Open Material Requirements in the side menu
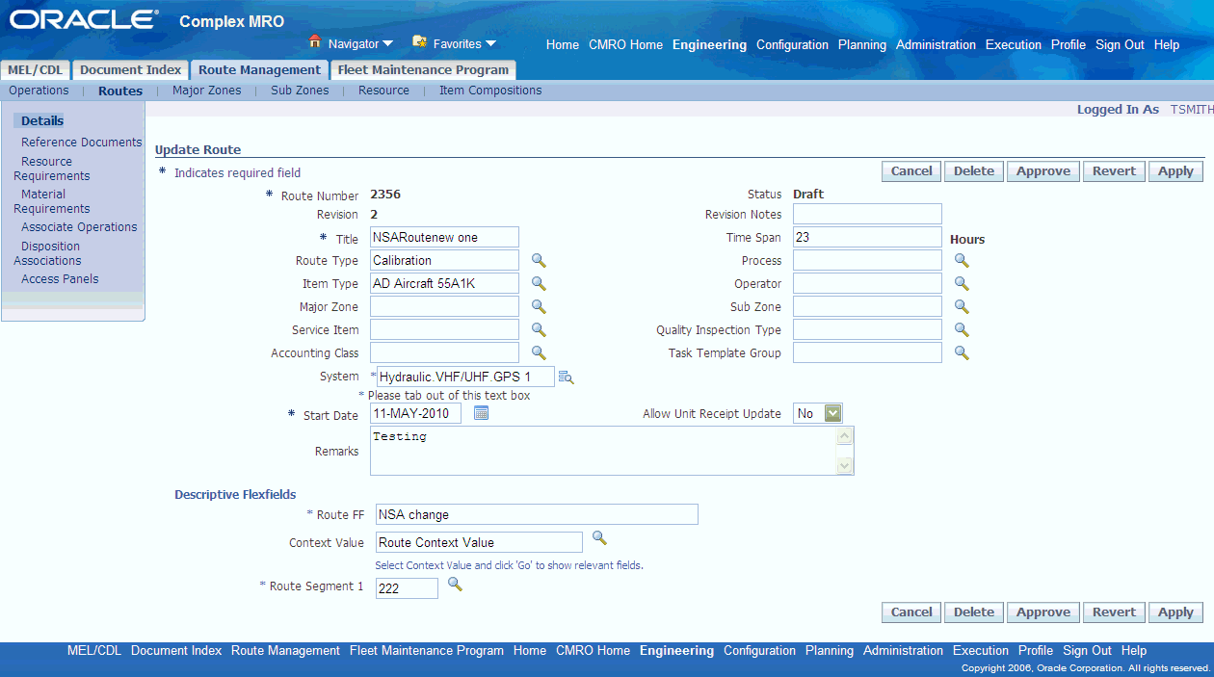Image resolution: width=1214 pixels, height=677 pixels. (52, 201)
